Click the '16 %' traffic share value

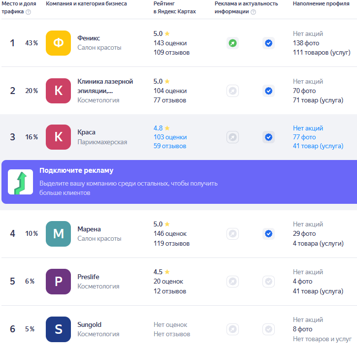32,137
